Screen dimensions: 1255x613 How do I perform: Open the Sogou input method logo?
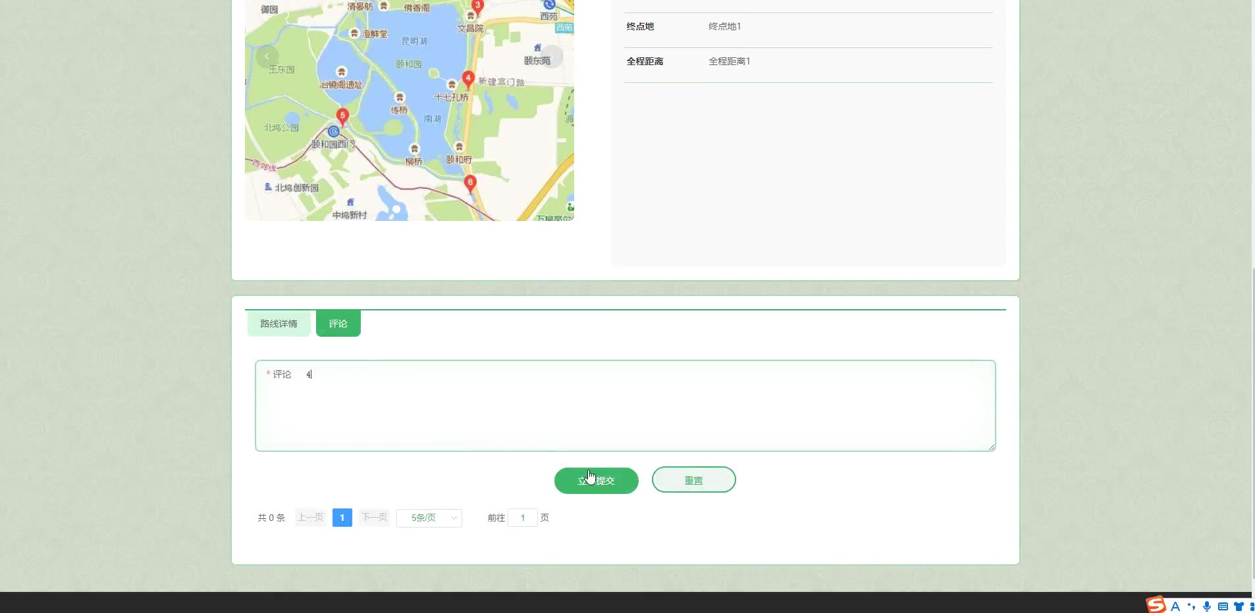[1156, 604]
